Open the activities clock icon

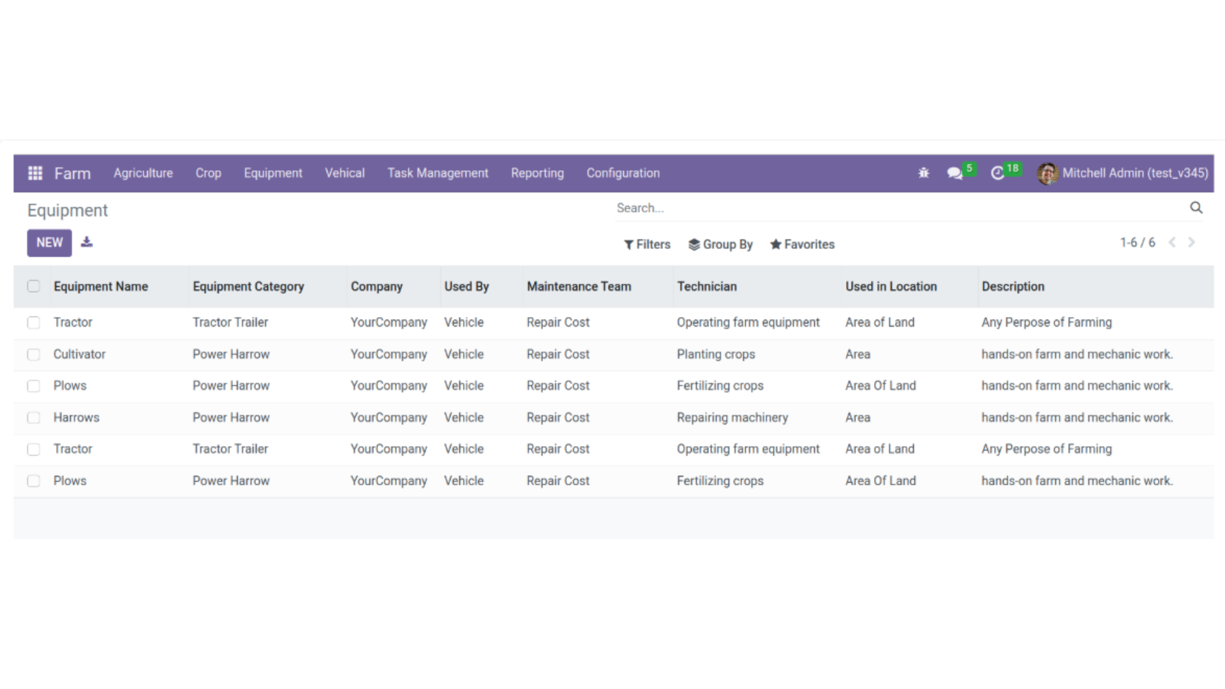997,173
